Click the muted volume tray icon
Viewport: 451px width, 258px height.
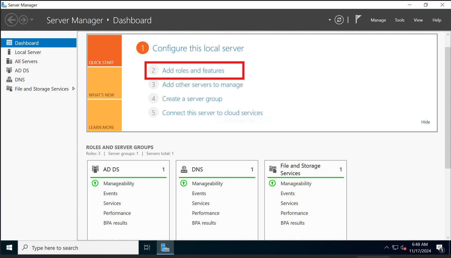point(404,248)
